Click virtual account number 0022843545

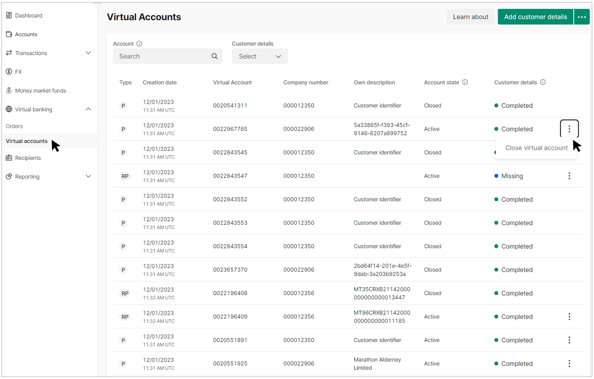[230, 153]
